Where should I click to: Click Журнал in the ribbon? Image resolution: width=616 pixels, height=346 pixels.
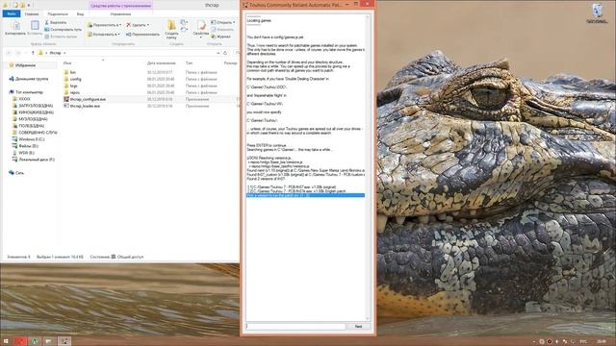pos(220,37)
